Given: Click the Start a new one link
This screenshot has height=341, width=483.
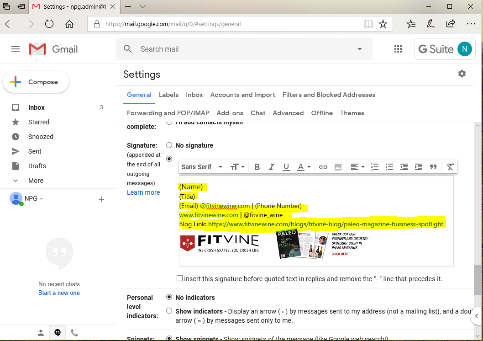Looking at the screenshot, I should pyautogui.click(x=59, y=293).
